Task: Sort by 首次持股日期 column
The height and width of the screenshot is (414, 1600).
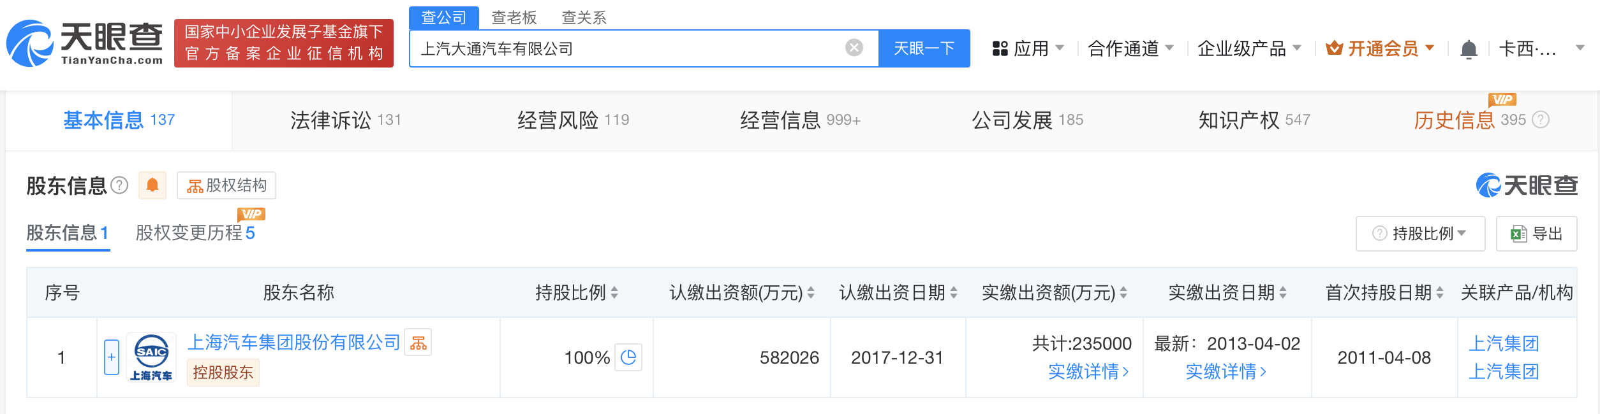Action: (1440, 292)
